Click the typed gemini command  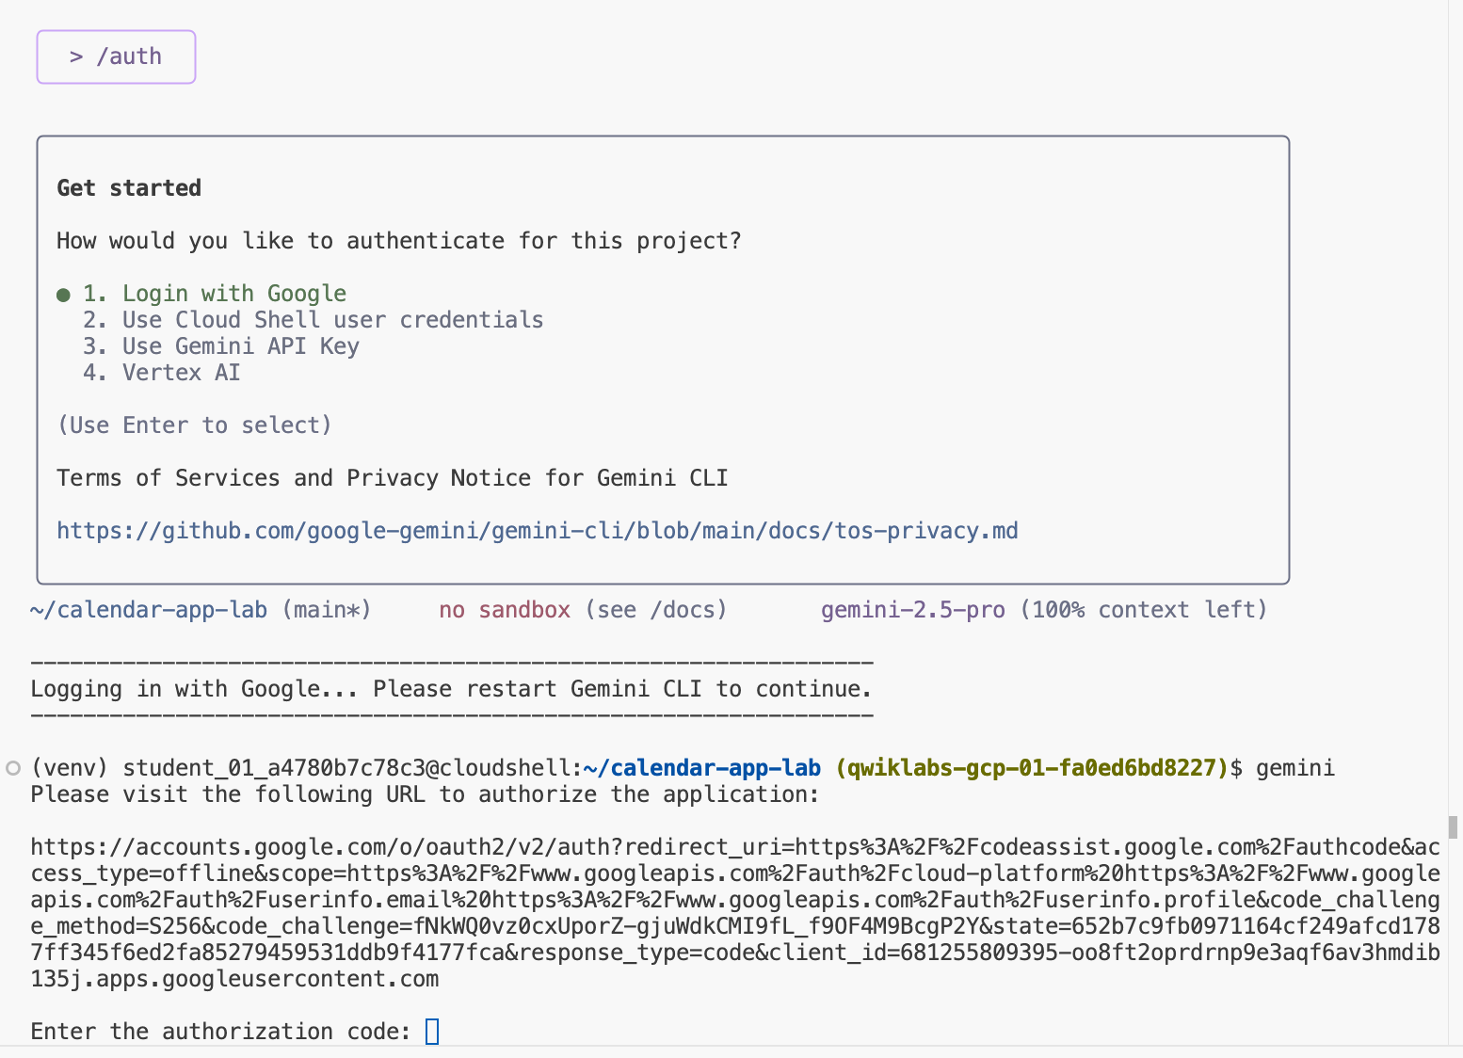coord(1294,768)
